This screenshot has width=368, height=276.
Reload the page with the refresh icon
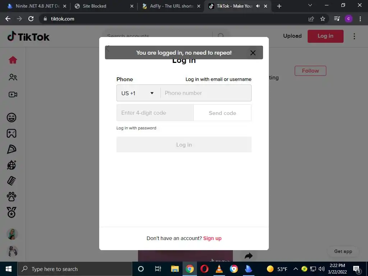31,19
